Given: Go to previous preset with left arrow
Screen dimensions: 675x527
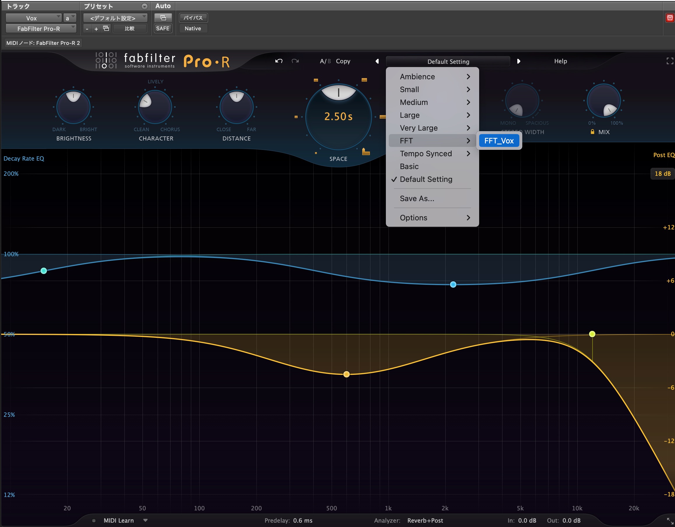Looking at the screenshot, I should [x=377, y=61].
